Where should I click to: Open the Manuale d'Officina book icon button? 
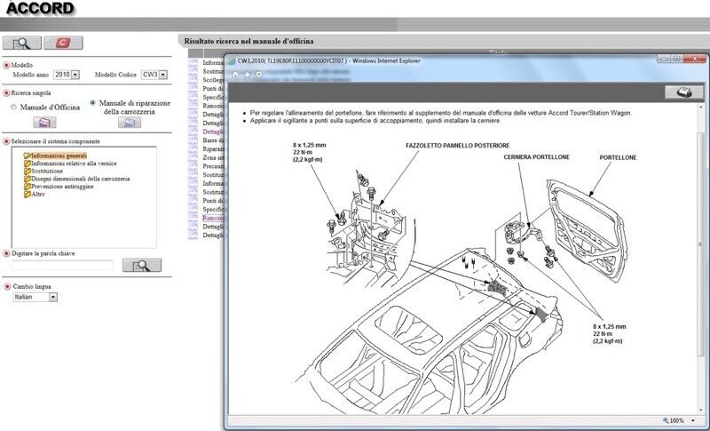point(44,123)
